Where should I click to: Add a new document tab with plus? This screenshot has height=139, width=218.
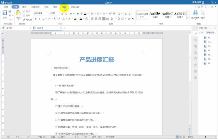click(65, 28)
